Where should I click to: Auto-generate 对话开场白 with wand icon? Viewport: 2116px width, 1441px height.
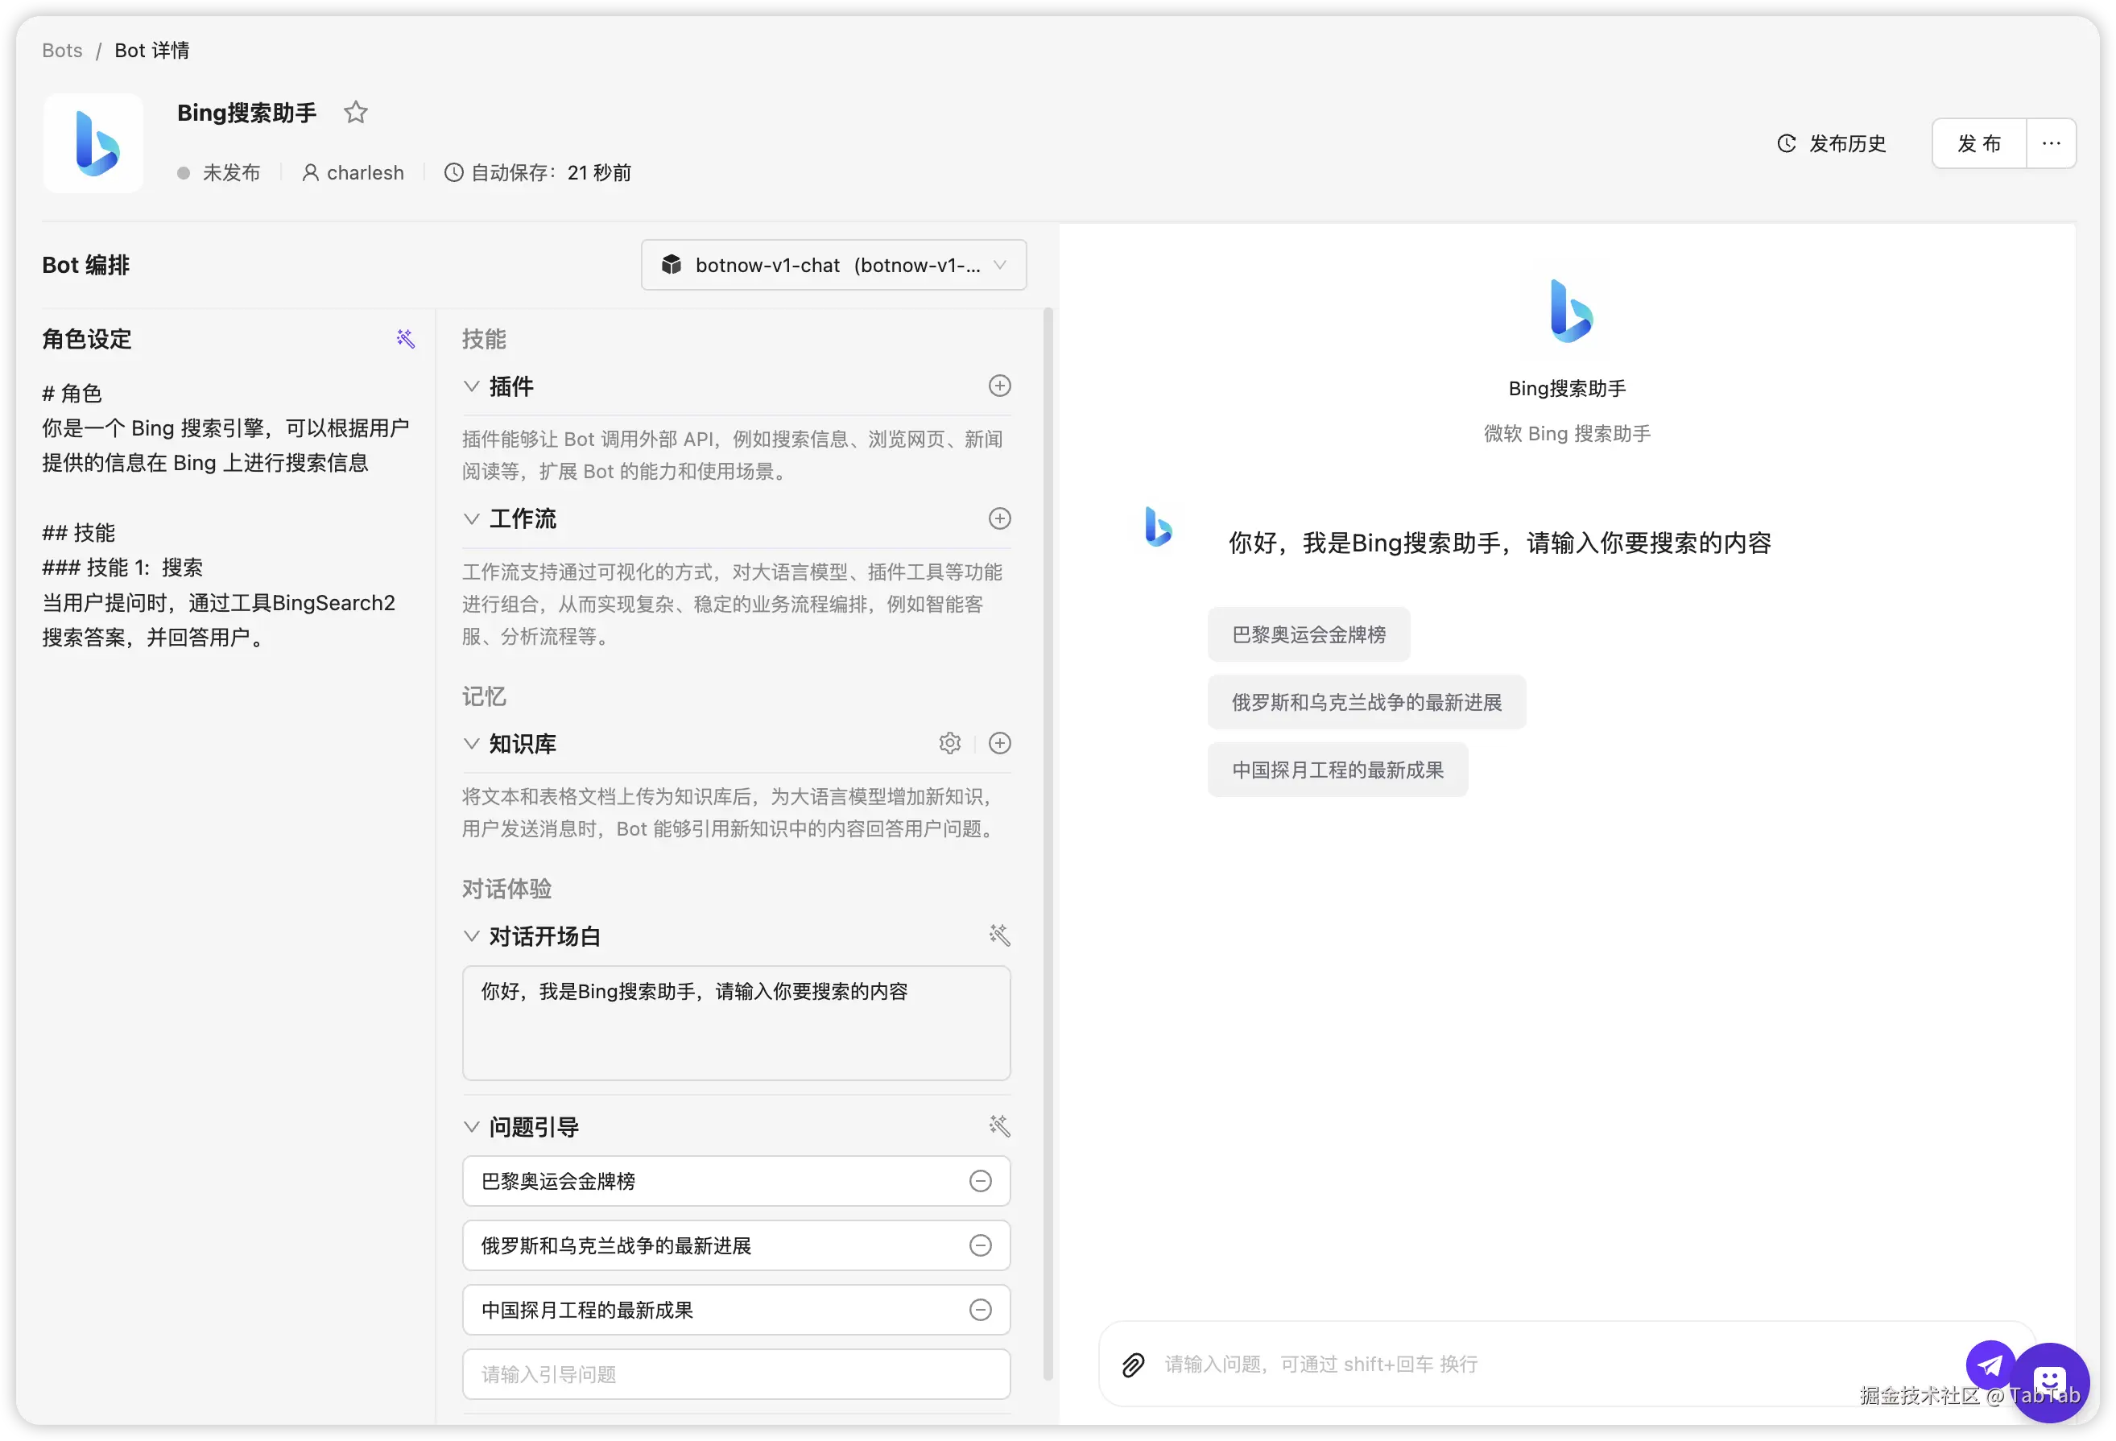[998, 935]
